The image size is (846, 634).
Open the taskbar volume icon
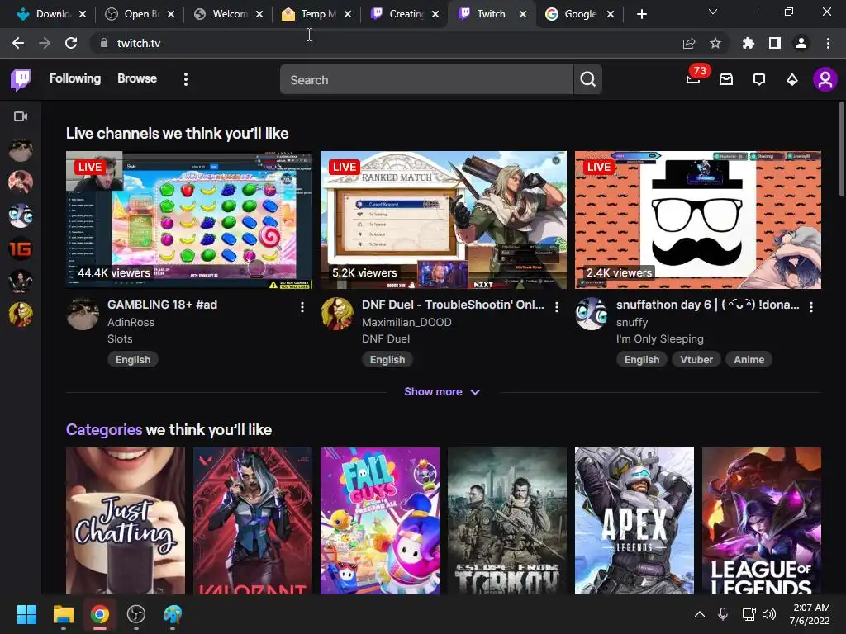click(x=769, y=614)
